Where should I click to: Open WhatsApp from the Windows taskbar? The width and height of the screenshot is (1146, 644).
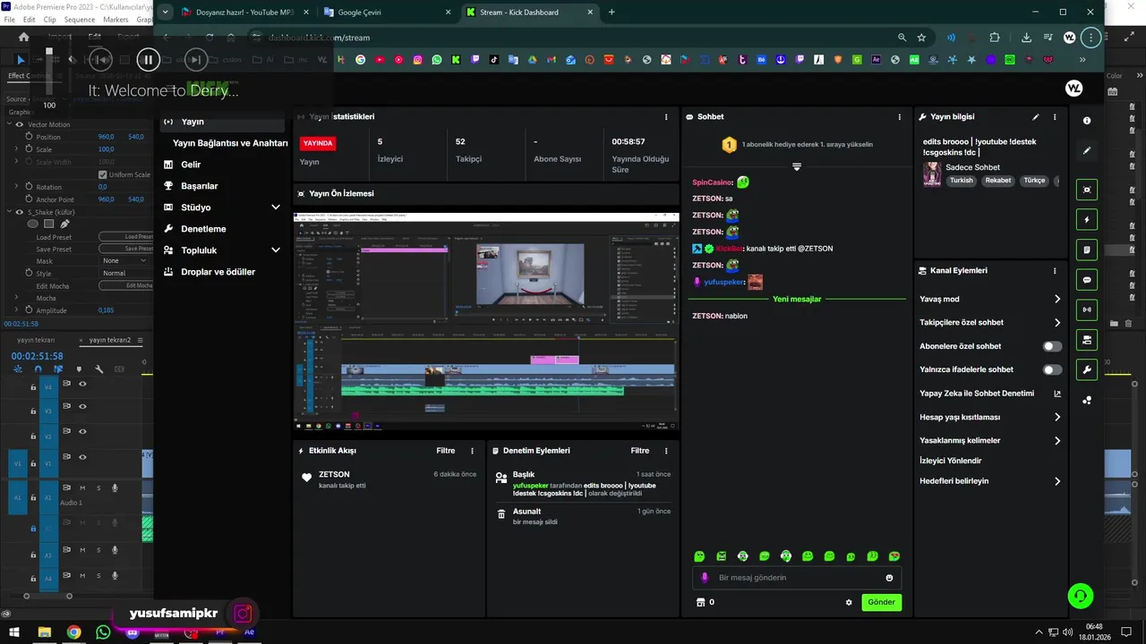coord(103,632)
